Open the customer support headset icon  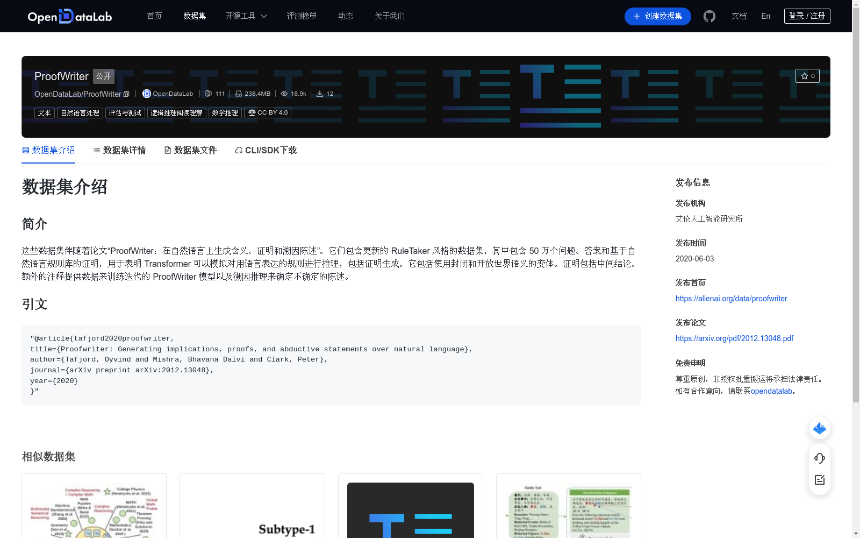pos(820,458)
